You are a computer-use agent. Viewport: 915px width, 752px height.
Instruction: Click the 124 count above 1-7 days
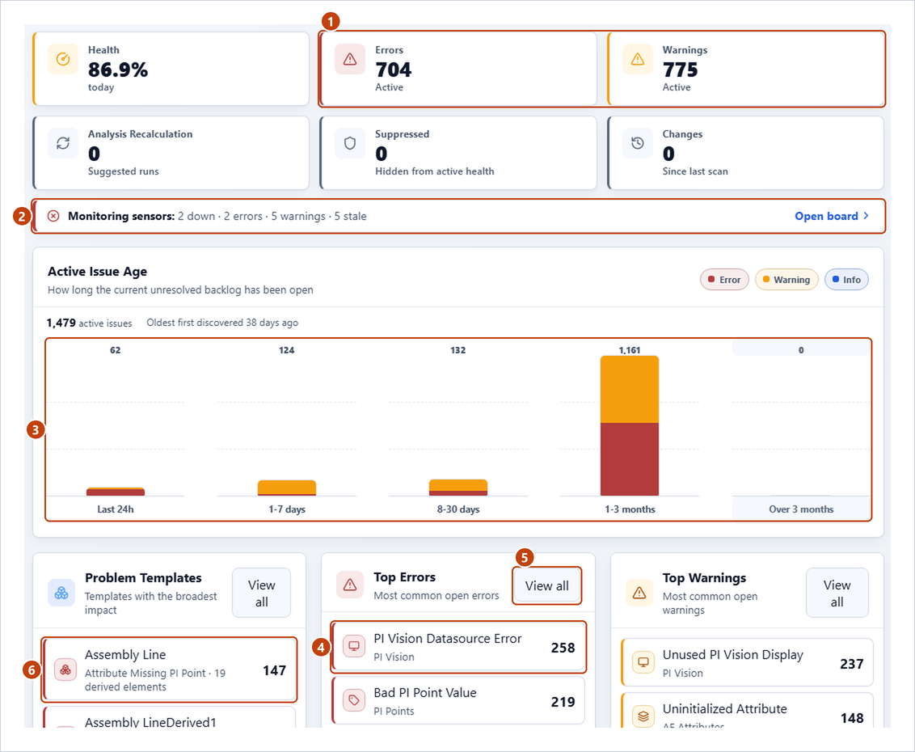(286, 350)
